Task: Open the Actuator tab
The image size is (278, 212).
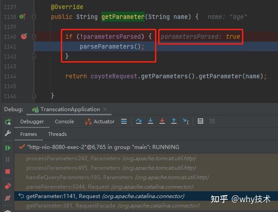Action: (100, 122)
